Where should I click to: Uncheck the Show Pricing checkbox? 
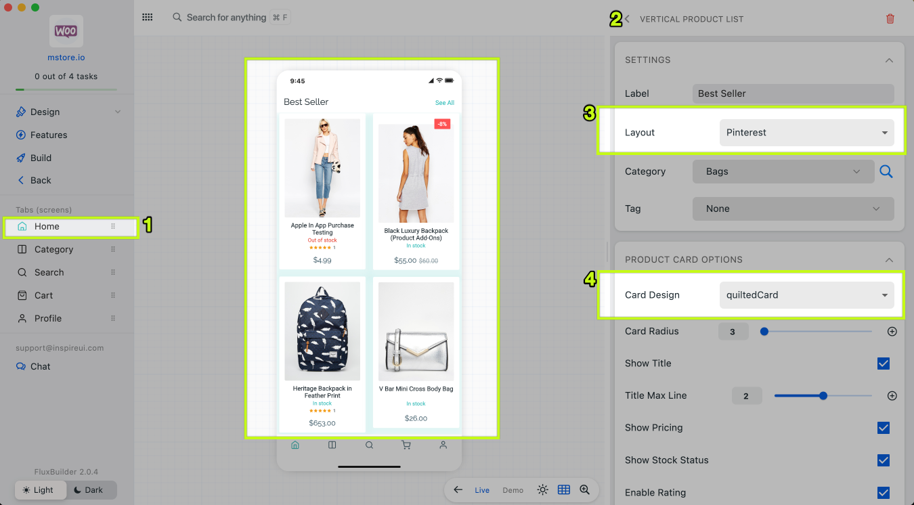click(883, 428)
